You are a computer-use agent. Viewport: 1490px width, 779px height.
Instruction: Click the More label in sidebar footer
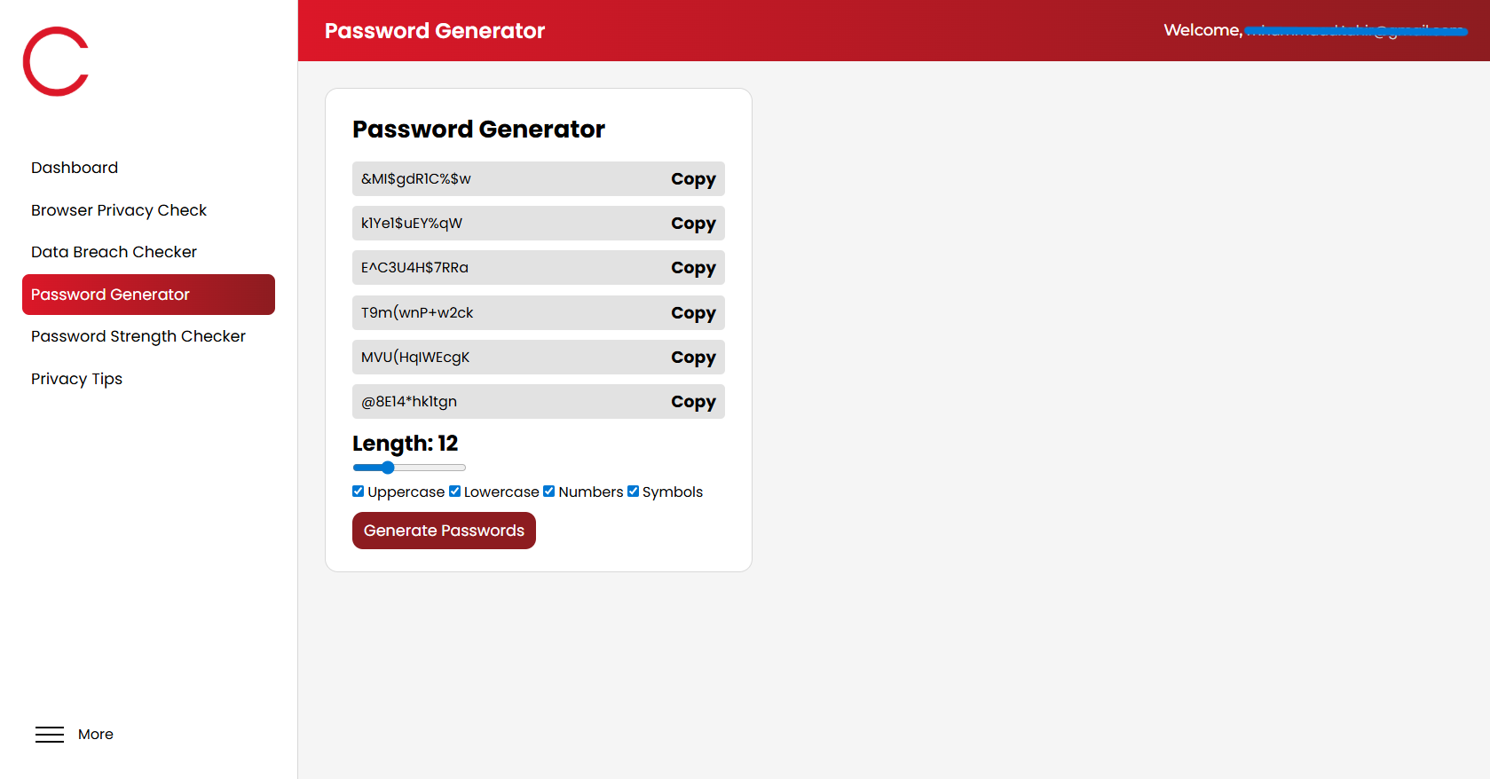(96, 735)
